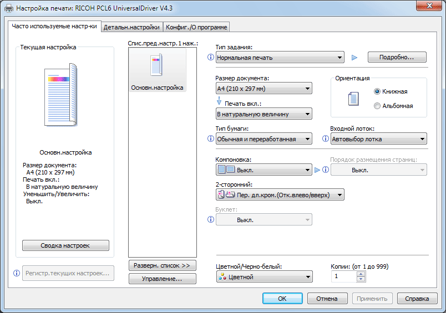Click current setting document preview image
Screen dimensions: 446x313
[61, 95]
